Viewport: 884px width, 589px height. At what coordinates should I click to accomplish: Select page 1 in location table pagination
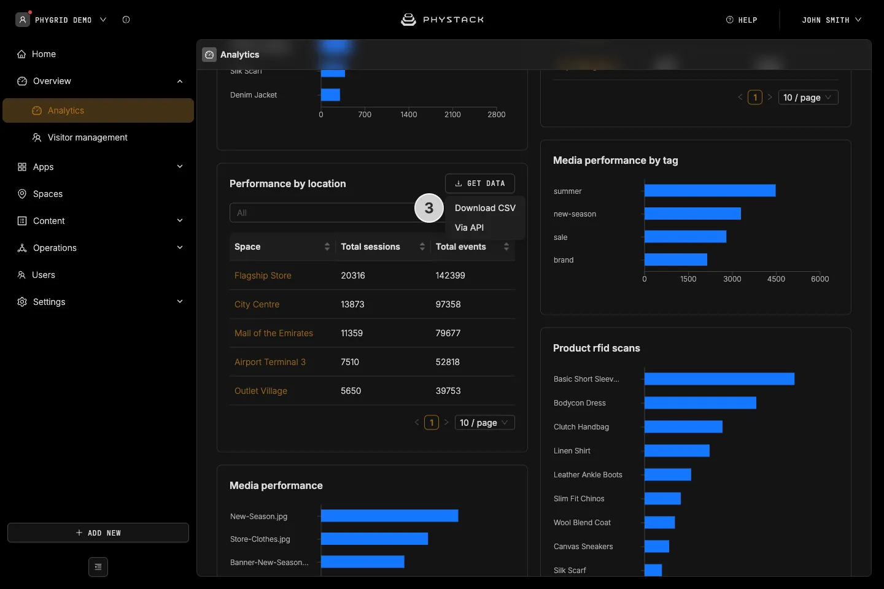tap(432, 423)
